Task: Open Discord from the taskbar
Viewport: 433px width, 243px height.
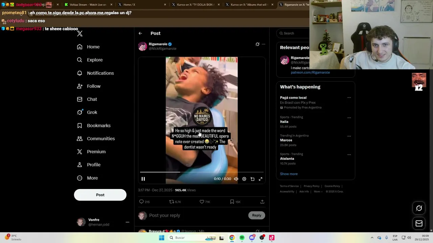Action: [x=252, y=238]
